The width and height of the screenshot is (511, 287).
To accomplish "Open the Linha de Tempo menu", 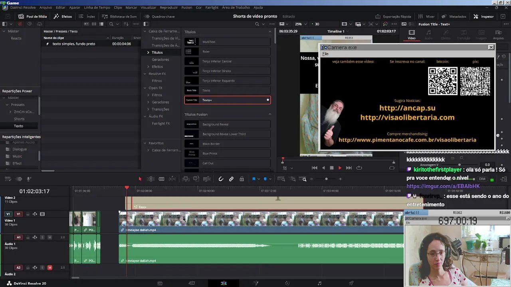I will (97, 8).
